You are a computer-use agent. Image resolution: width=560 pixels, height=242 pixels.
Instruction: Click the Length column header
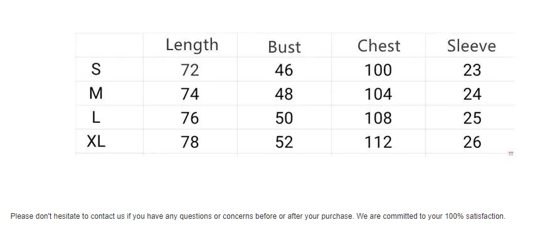pyautogui.click(x=192, y=45)
